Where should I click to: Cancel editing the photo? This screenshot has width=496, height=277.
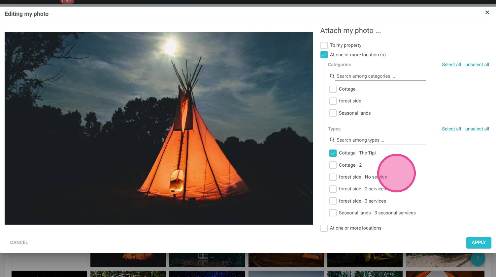click(x=19, y=242)
